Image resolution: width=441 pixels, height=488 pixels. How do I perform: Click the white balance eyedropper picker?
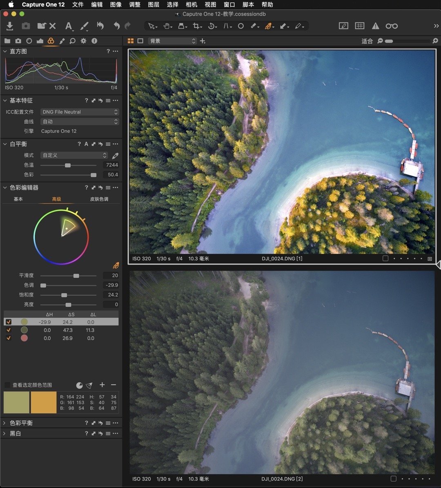pyautogui.click(x=116, y=156)
